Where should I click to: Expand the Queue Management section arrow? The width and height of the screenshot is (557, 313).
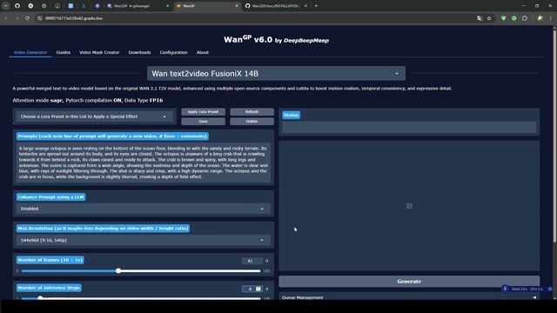(534, 297)
